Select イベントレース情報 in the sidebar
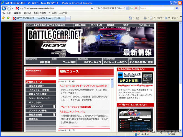183x137 pixels. [x=40, y=90]
